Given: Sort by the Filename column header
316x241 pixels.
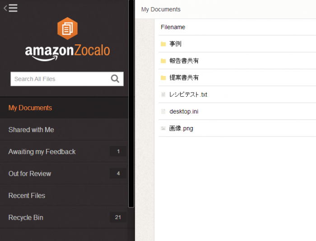Looking at the screenshot, I should click(x=173, y=27).
